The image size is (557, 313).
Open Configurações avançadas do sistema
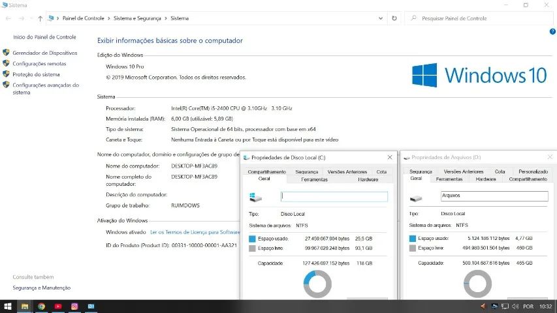(x=46, y=89)
